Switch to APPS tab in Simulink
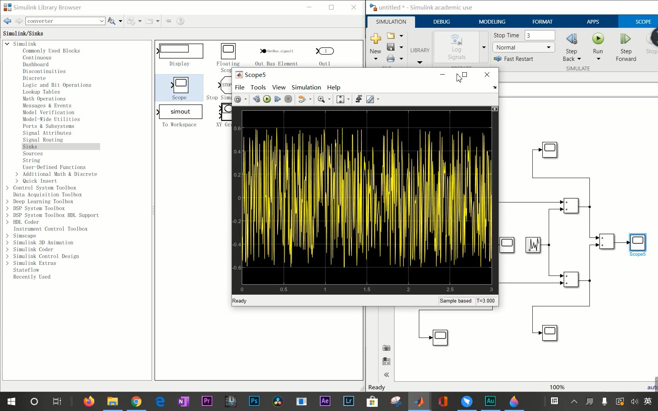This screenshot has width=658, height=411. click(x=593, y=22)
